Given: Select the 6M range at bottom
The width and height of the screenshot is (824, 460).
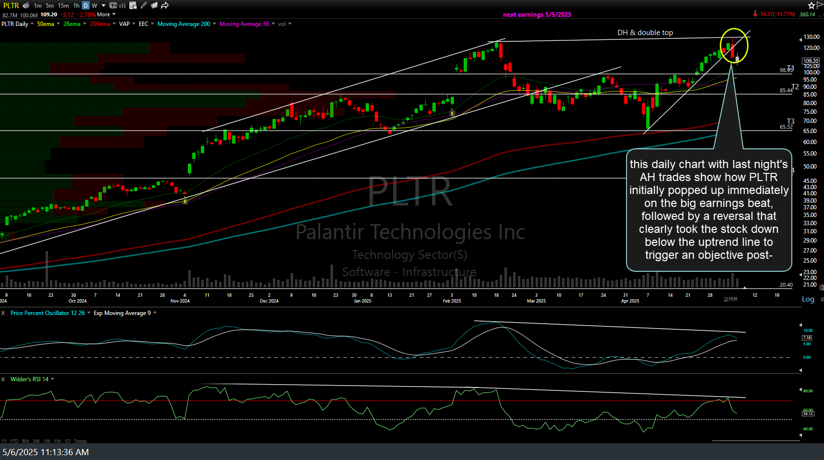Looking at the screenshot, I should (x=25, y=441).
